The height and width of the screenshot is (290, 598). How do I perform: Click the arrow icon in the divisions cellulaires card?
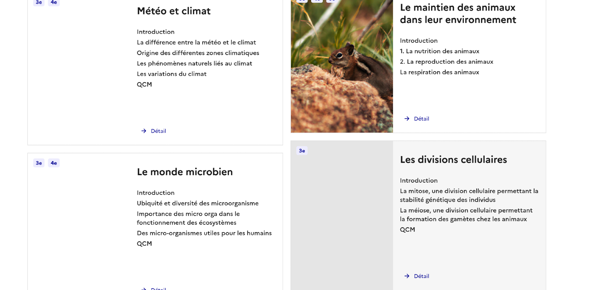pos(407,276)
